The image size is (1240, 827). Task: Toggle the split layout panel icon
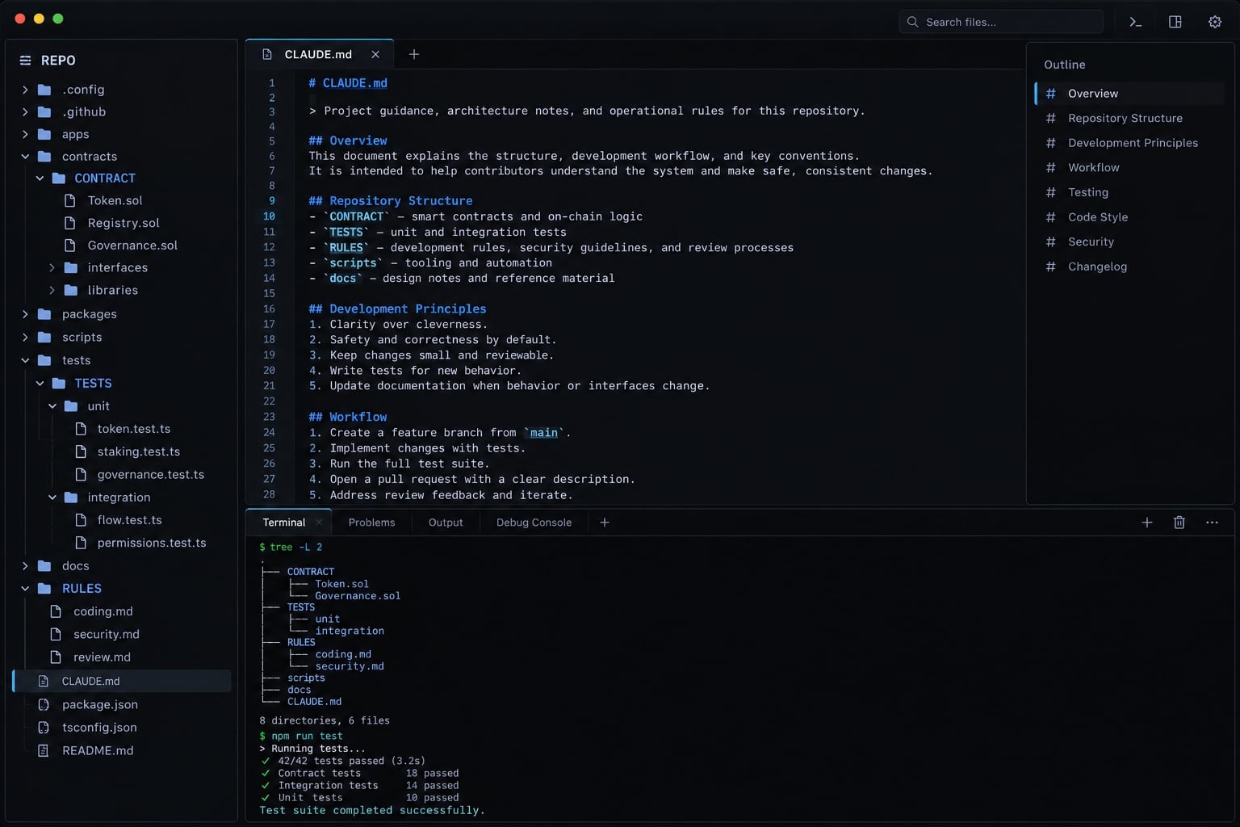point(1175,22)
